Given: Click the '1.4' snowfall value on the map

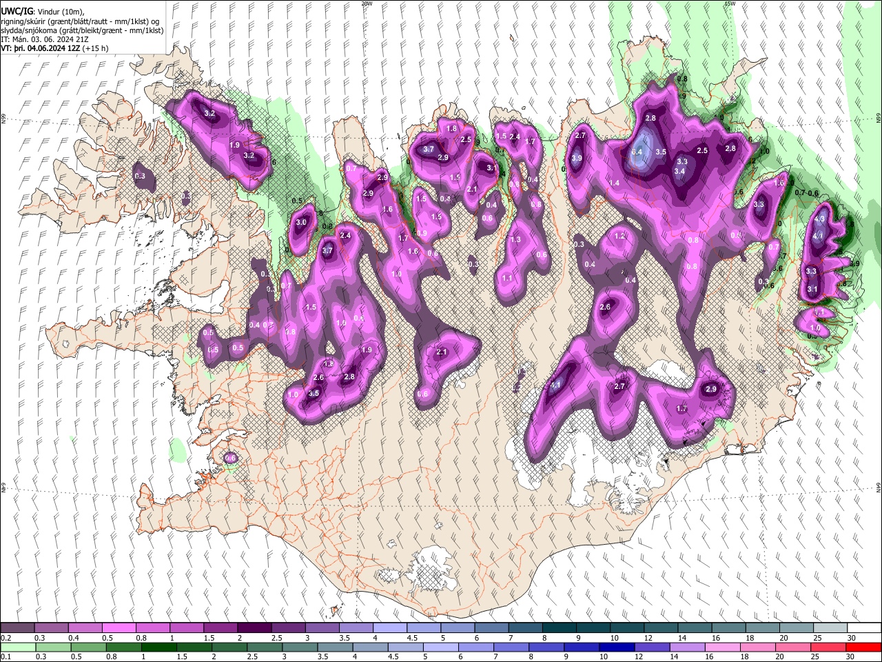Looking at the screenshot, I should pyautogui.click(x=615, y=183).
